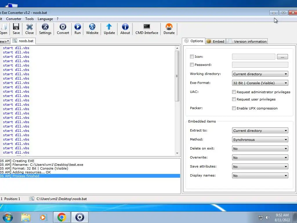Open File Explorer from taskbar
This screenshot has height=223, width=297.
pos(26,217)
